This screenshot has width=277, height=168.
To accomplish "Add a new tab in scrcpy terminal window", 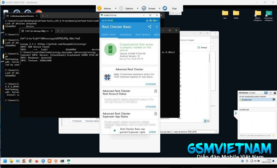I will point(58,31).
